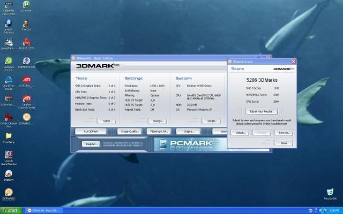Click the Resolution value 1280 x 1024
The width and height of the screenshot is (343, 214).
point(157,86)
